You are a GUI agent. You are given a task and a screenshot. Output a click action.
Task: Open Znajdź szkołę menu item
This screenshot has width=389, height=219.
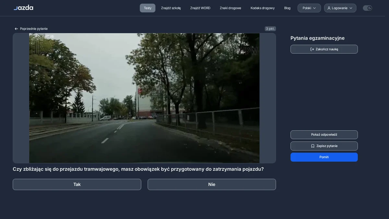click(171, 8)
